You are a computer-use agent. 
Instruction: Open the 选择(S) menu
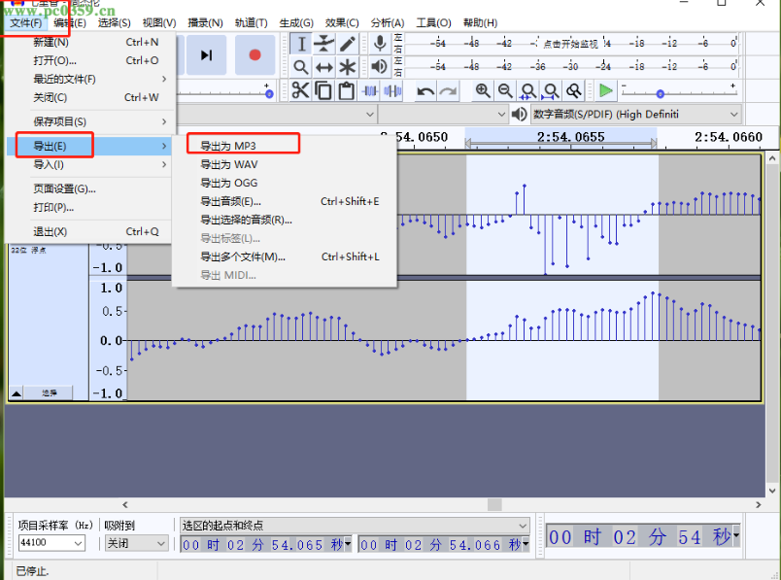point(114,23)
